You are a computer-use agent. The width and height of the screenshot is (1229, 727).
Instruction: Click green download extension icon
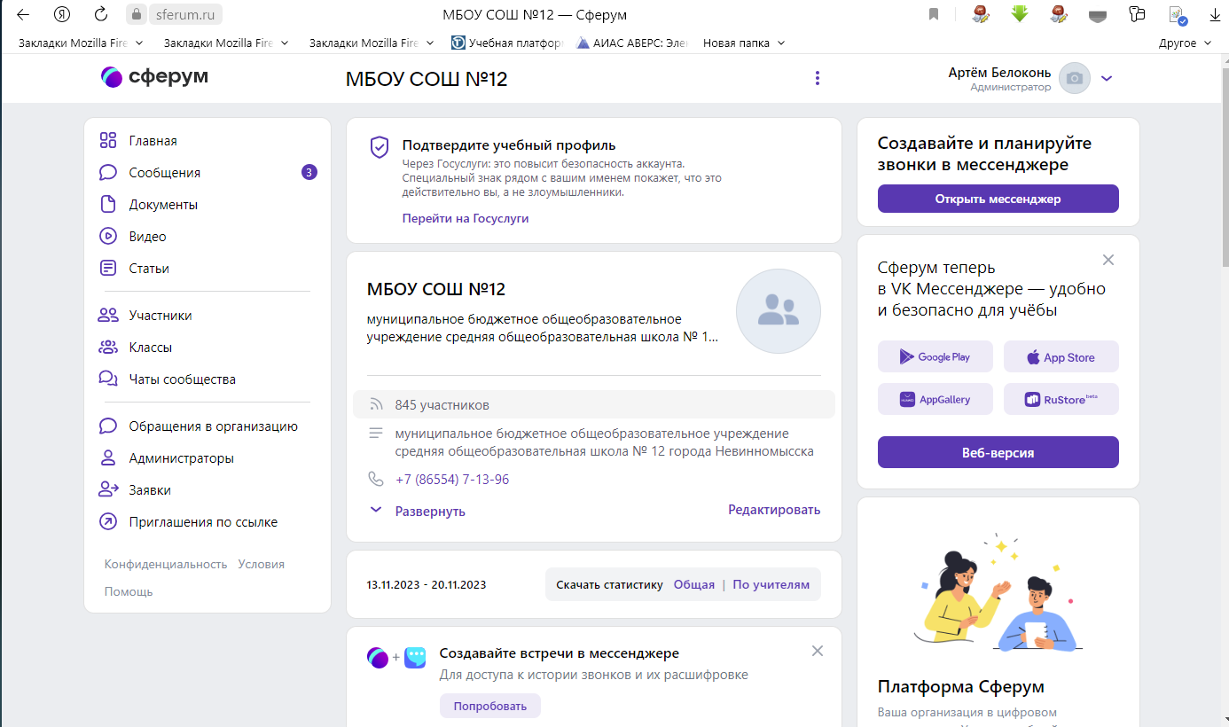point(1020,13)
